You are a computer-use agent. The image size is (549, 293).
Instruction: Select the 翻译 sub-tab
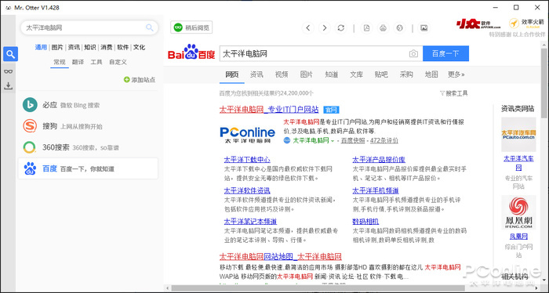pyautogui.click(x=78, y=62)
